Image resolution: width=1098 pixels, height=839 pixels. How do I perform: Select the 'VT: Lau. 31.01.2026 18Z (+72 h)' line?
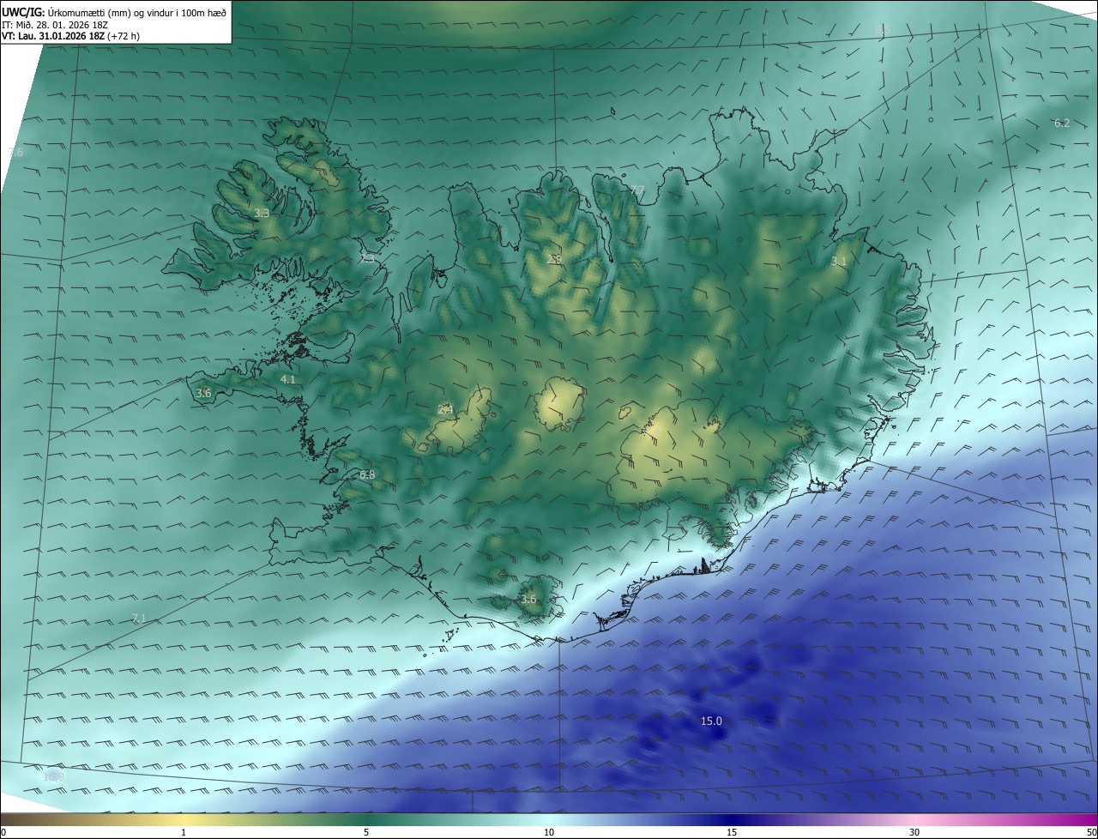pyautogui.click(x=69, y=36)
